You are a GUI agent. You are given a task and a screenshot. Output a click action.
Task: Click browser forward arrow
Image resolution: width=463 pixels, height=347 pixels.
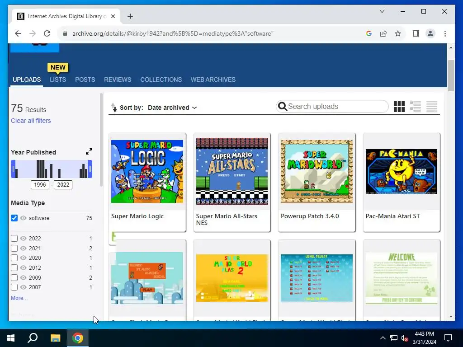point(33,33)
